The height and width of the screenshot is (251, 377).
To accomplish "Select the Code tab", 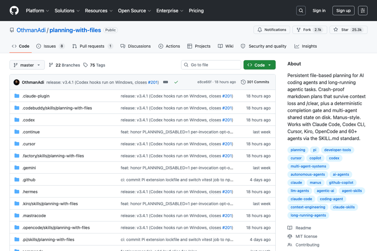I will pyautogui.click(x=21, y=46).
